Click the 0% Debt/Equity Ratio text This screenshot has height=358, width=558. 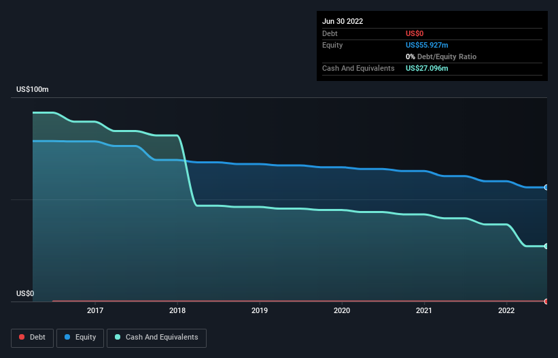click(x=441, y=56)
